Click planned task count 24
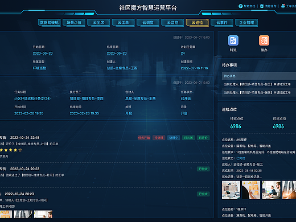The height and width of the screenshot is (222, 296). tap(183, 54)
